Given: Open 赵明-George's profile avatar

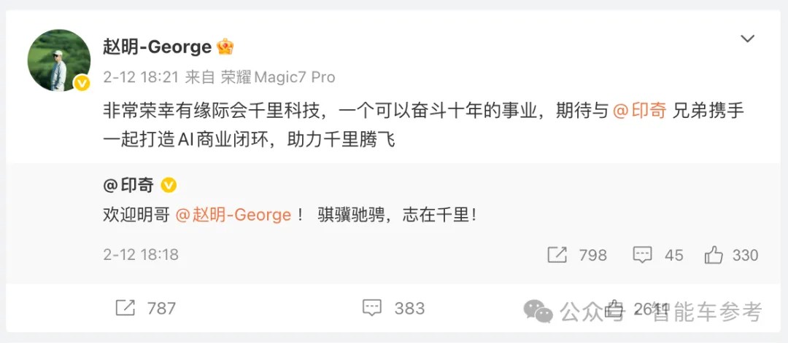Looking at the screenshot, I should click(59, 60).
